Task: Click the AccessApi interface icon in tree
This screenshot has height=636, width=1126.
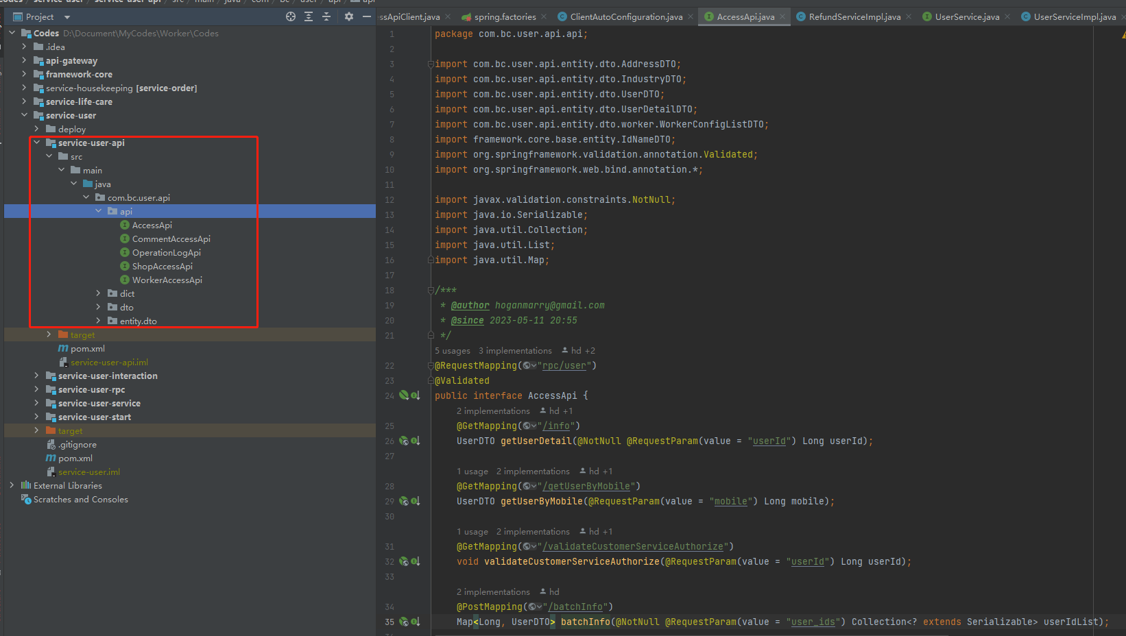Action: click(125, 225)
